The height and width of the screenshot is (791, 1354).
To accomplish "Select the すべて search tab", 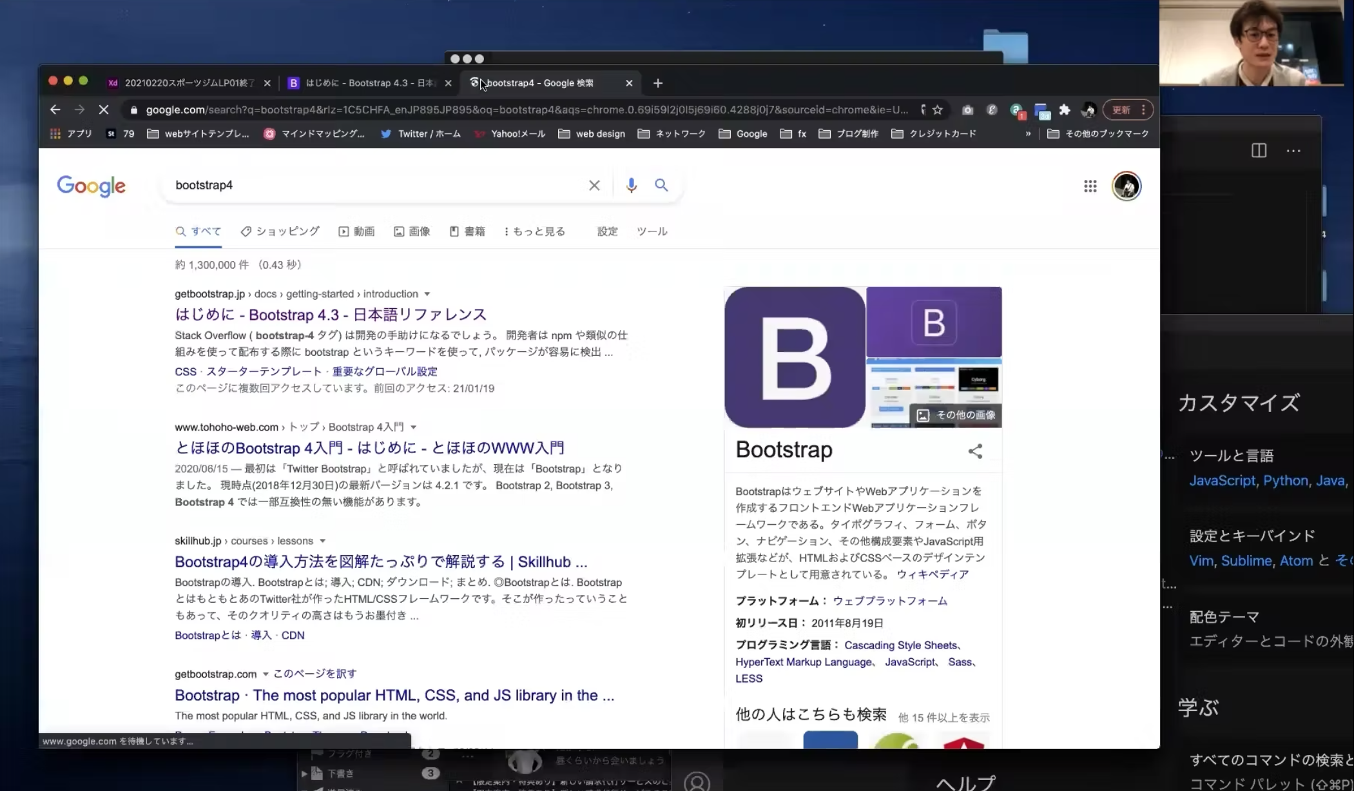I will point(198,231).
